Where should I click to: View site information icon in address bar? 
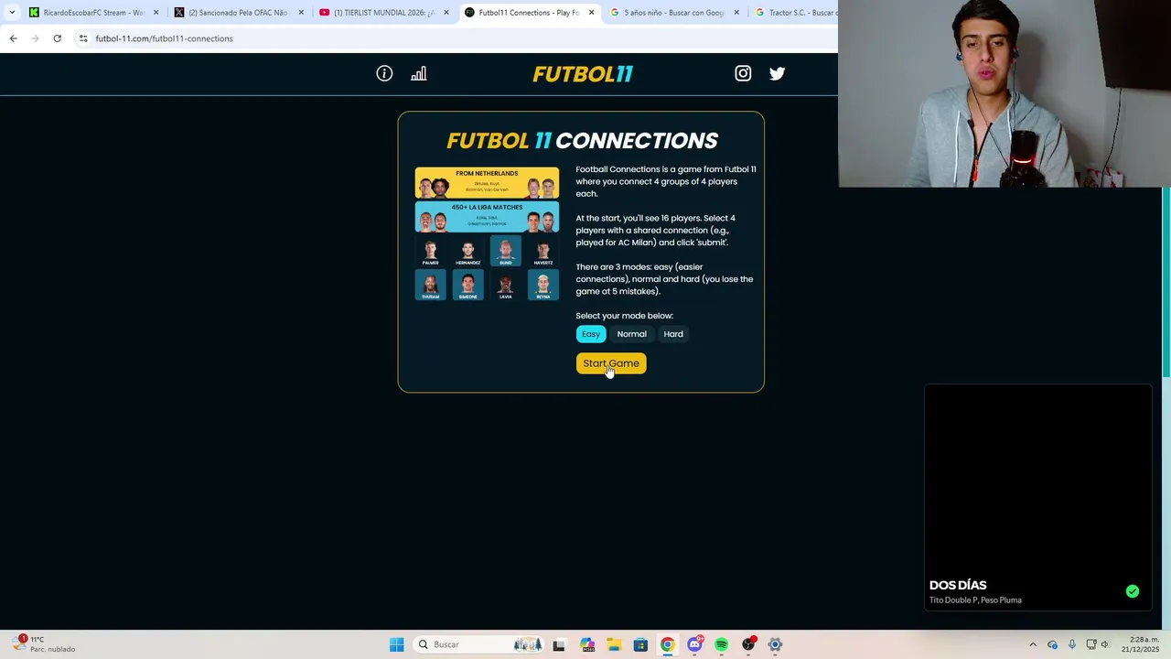click(83, 38)
